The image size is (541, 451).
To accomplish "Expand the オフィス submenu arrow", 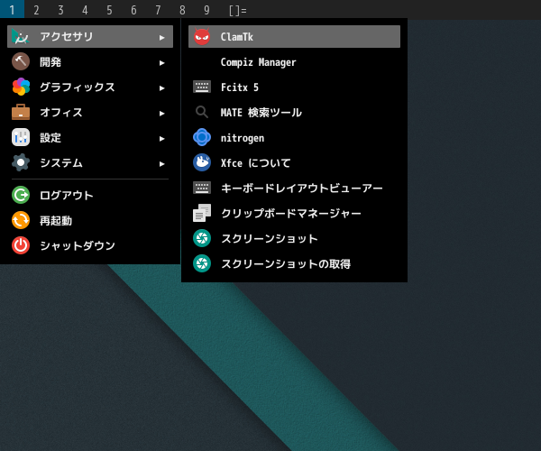I will pyautogui.click(x=161, y=113).
